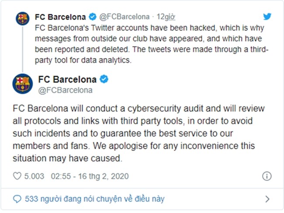Expand the conversation with the right chevron

click(267, 199)
